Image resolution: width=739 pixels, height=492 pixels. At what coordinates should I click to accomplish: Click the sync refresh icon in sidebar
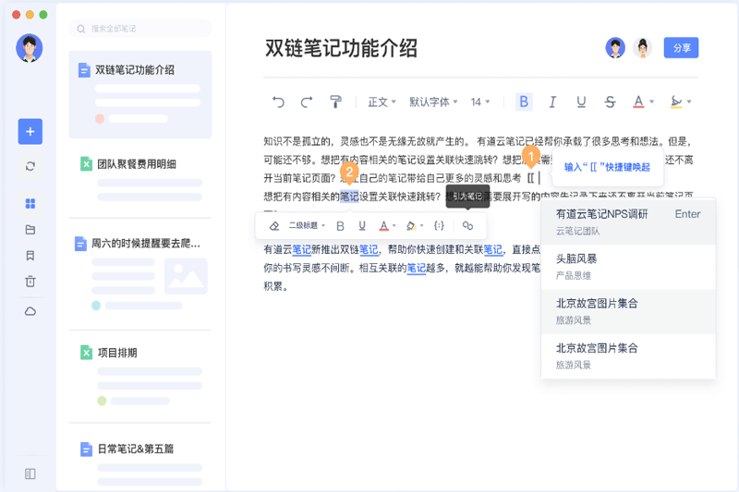tap(30, 166)
